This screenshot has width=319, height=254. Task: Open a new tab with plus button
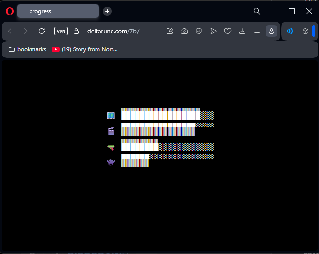(x=107, y=11)
